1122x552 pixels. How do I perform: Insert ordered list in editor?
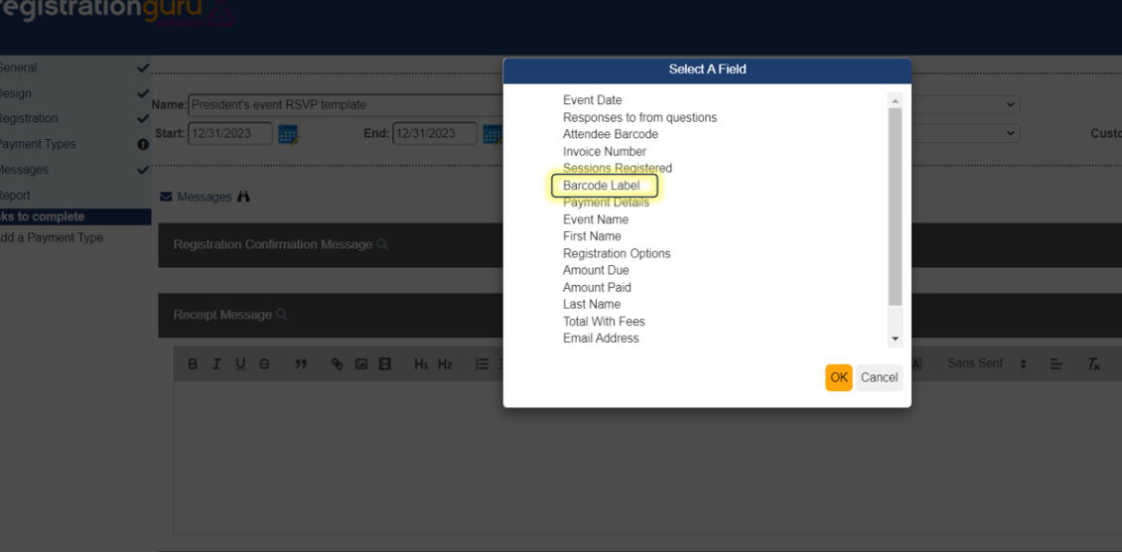[x=482, y=364]
